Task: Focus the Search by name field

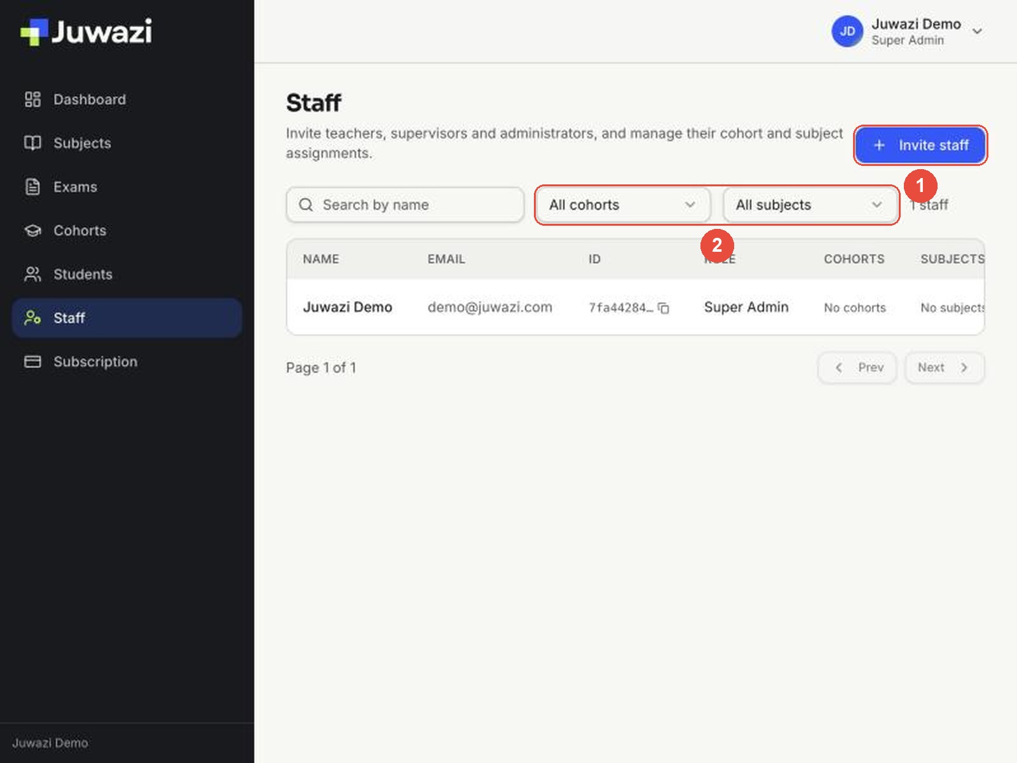Action: tap(406, 205)
